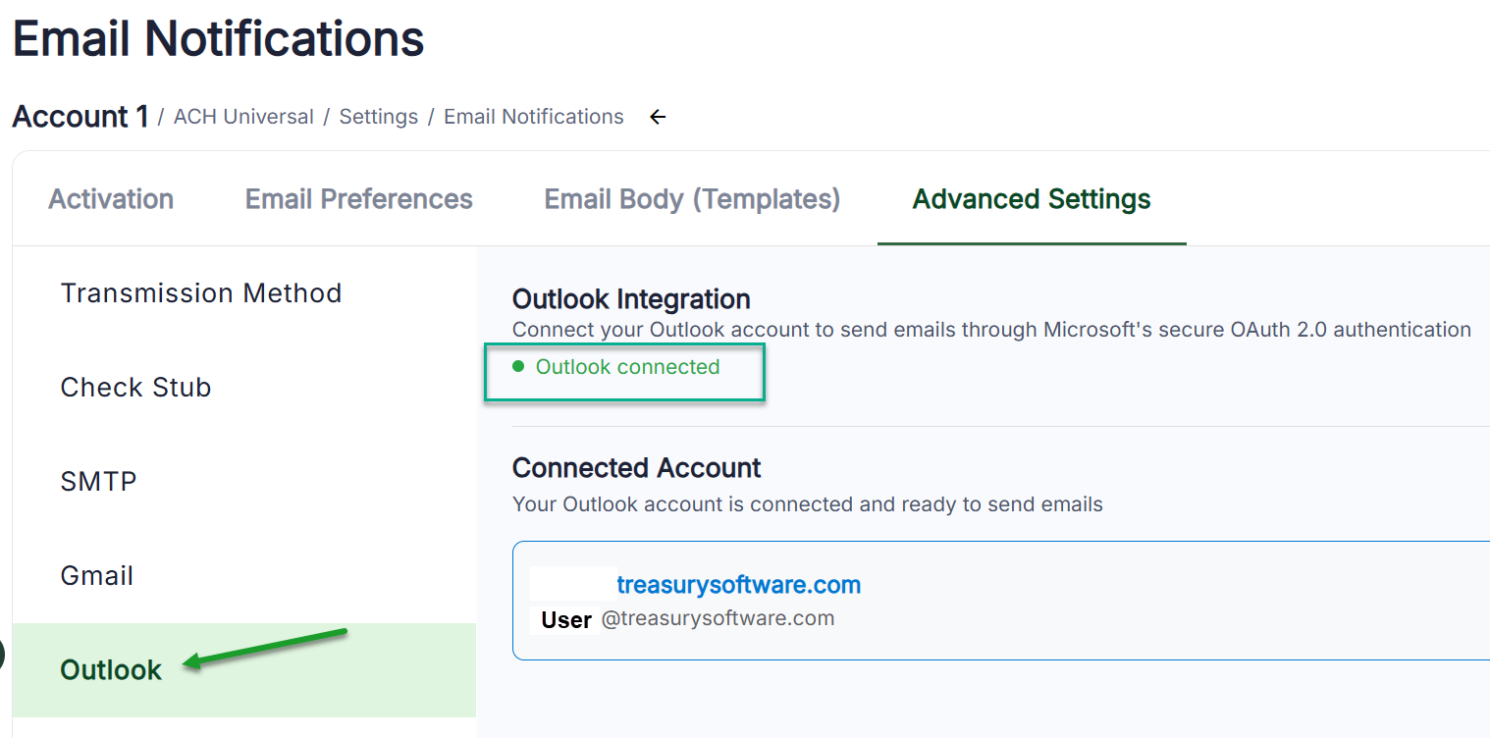Choose SMTP from the sidebar list
Screen dimensions: 1490x738
98,482
